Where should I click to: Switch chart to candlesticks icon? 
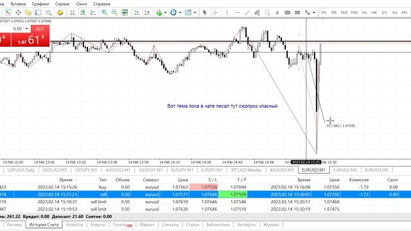click(x=83, y=12)
